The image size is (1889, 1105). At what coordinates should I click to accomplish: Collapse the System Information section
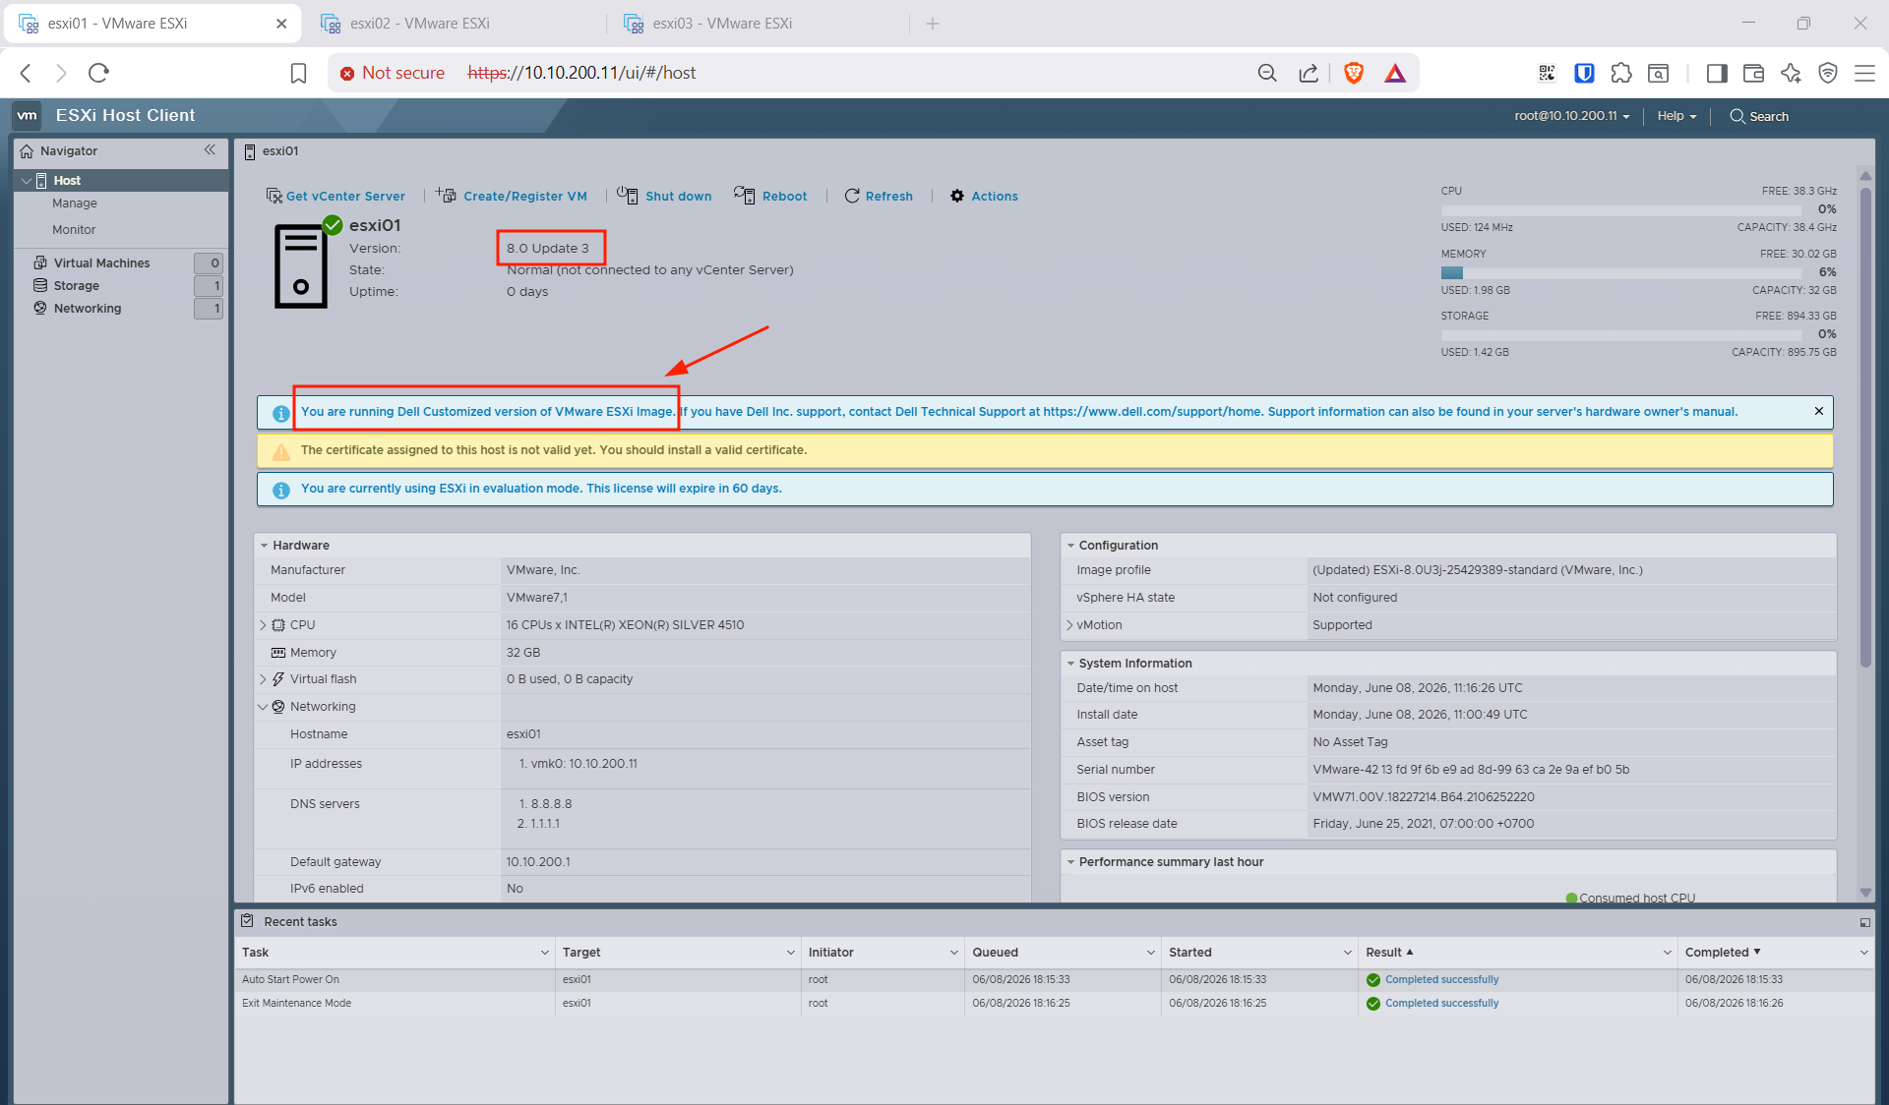click(x=1070, y=664)
